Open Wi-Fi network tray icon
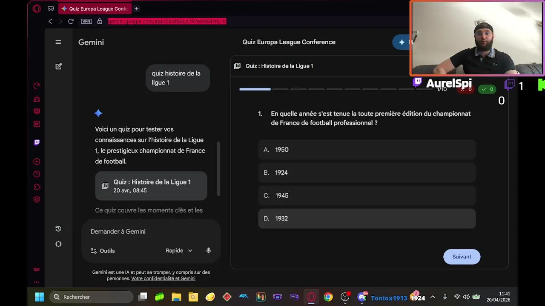 point(457,297)
